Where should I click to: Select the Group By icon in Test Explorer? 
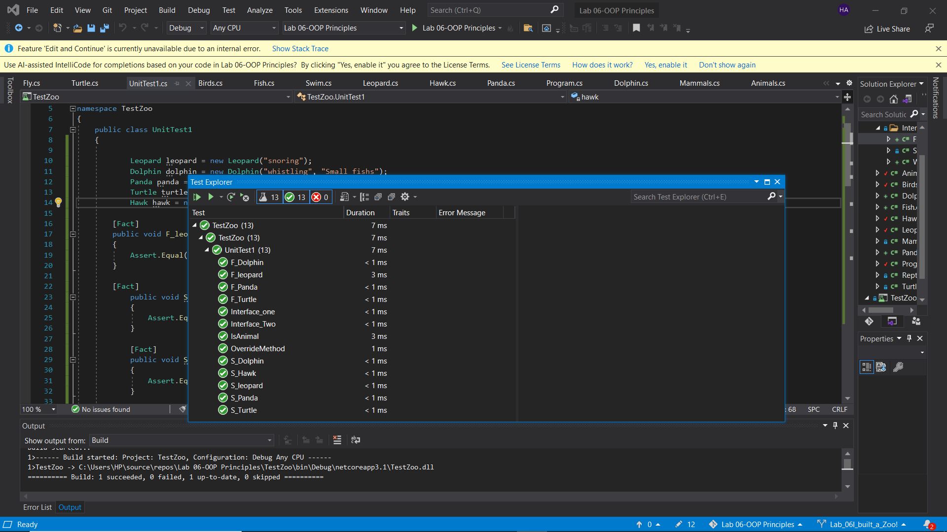click(365, 197)
